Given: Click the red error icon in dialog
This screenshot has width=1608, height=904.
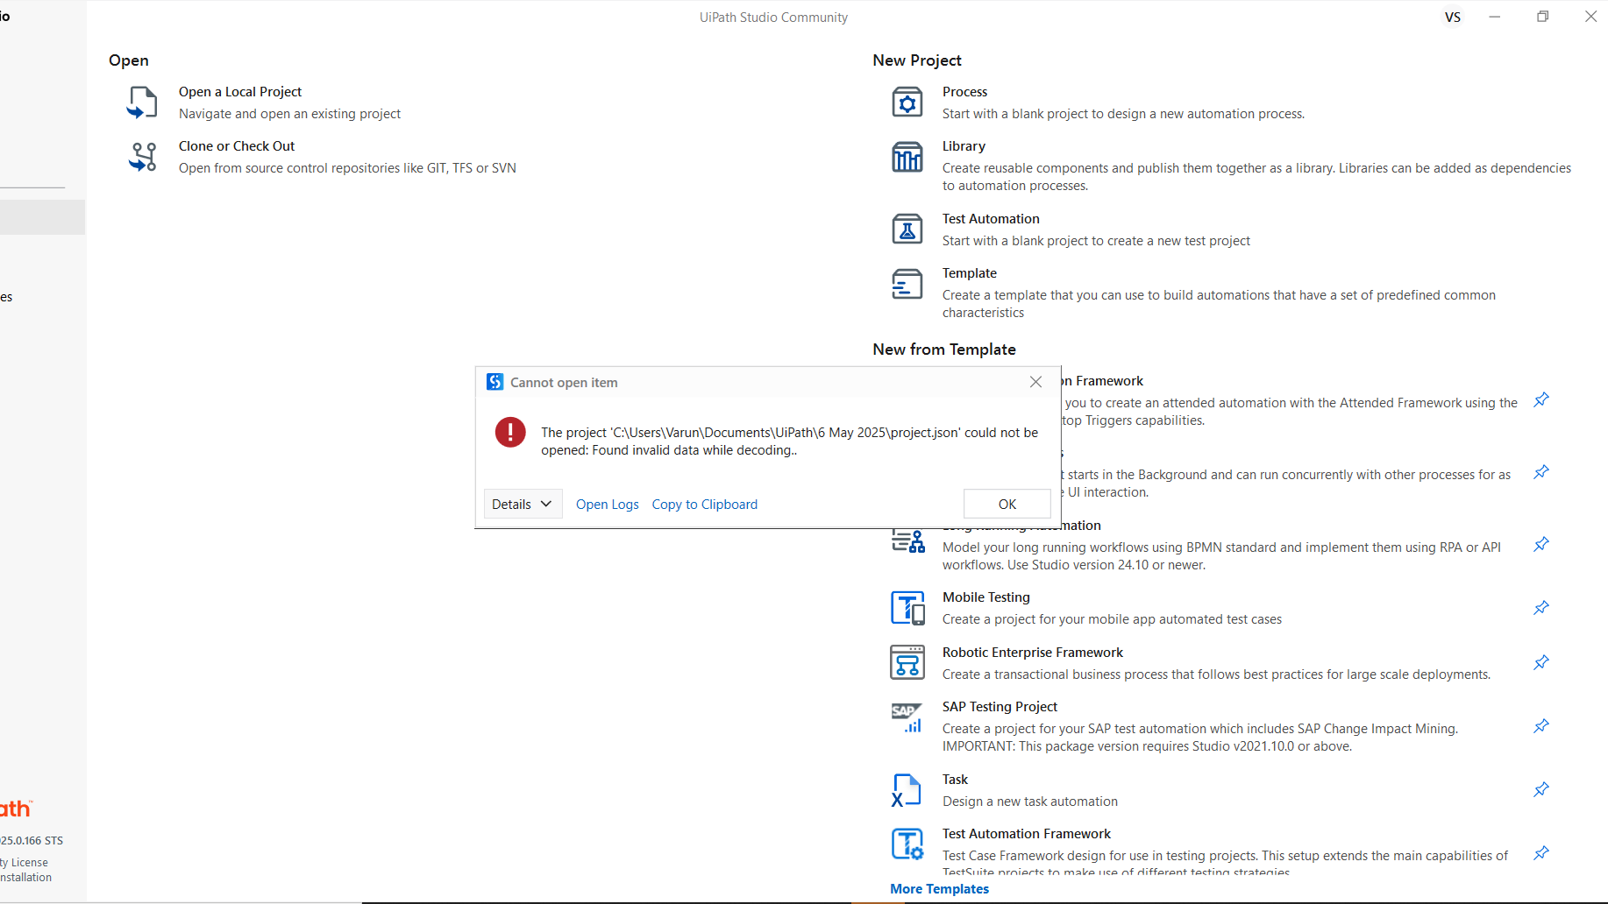Looking at the screenshot, I should coord(510,432).
